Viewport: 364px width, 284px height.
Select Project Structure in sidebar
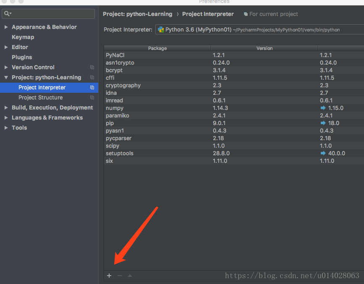point(40,97)
